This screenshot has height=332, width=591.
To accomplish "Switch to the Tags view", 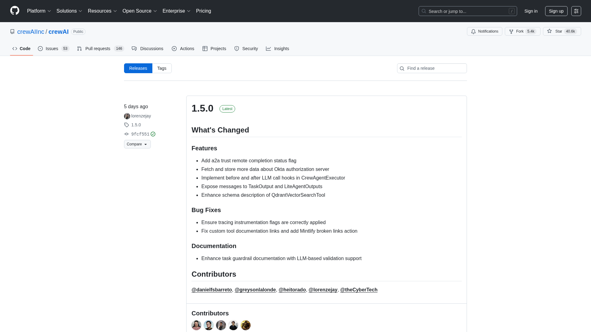I will [x=162, y=68].
